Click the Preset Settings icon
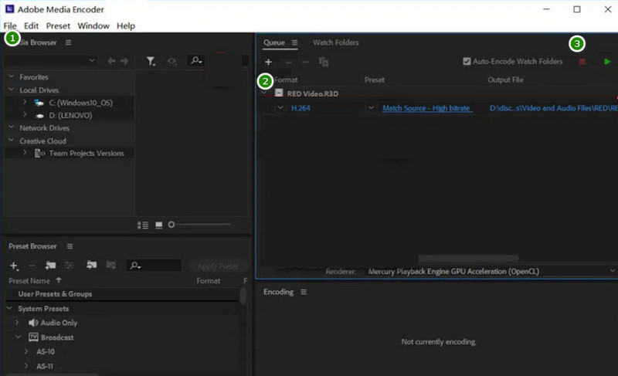The image size is (618, 376). 69,266
